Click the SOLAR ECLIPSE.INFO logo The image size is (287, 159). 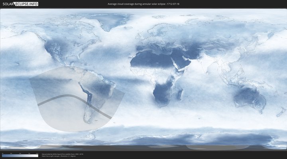(x=20, y=4)
